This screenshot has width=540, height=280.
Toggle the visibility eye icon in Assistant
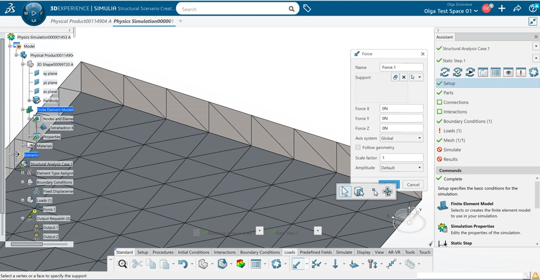tap(508, 72)
